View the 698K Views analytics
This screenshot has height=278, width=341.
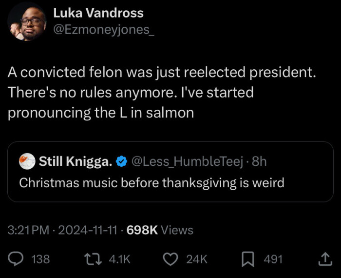tap(160, 230)
